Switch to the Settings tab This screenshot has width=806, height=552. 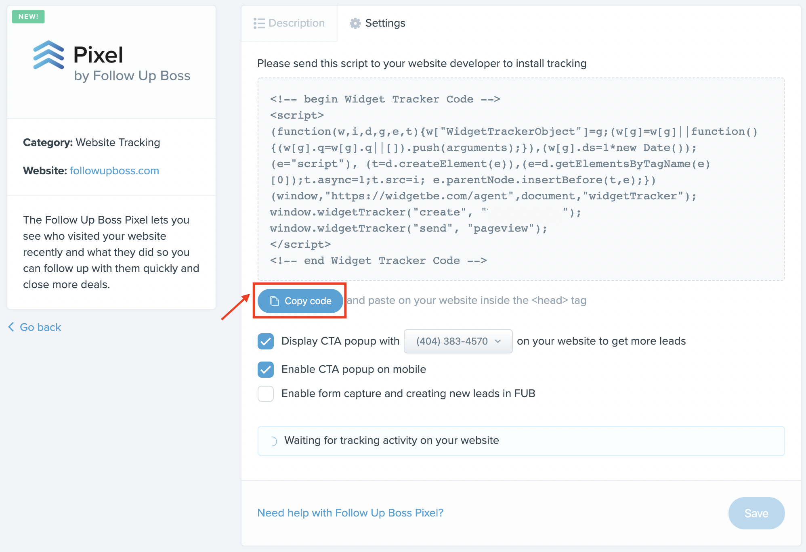[377, 23]
